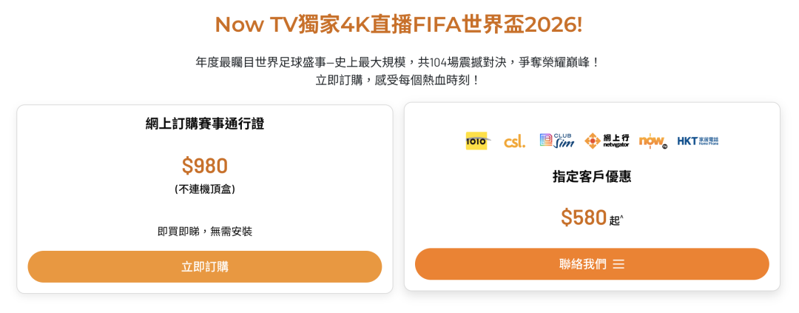Click the 指定客戶優惠 heading
This screenshot has height=313, width=799.
pyautogui.click(x=592, y=177)
